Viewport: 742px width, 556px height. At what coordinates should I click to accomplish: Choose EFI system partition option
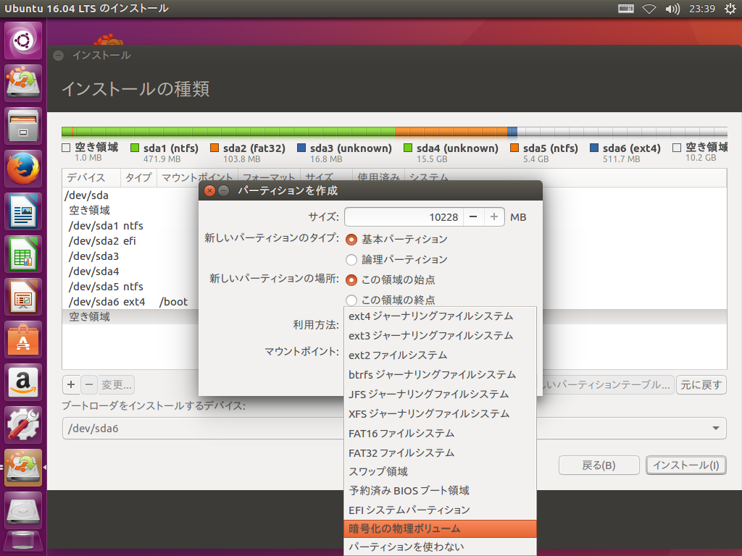440,510
